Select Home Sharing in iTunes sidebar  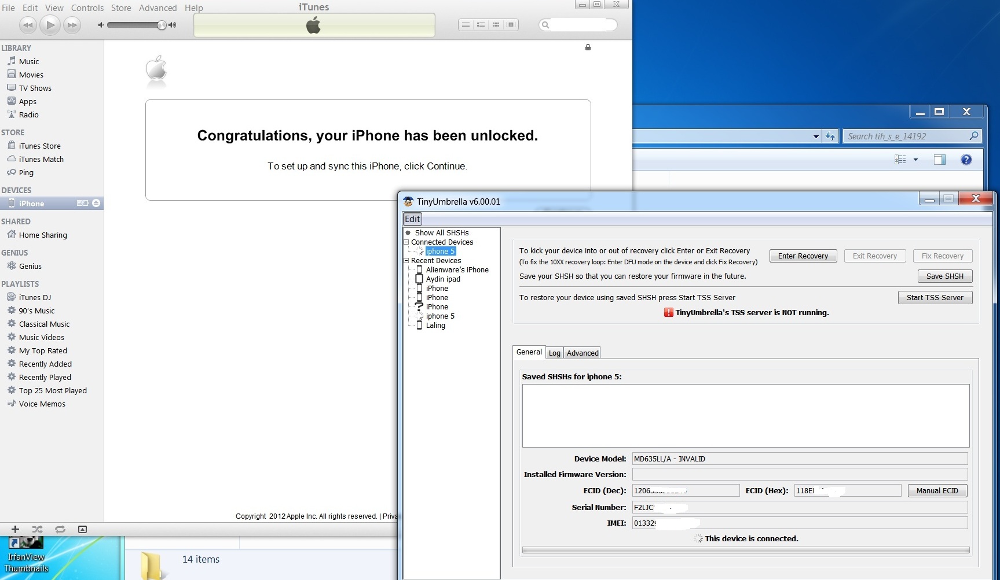(x=43, y=235)
